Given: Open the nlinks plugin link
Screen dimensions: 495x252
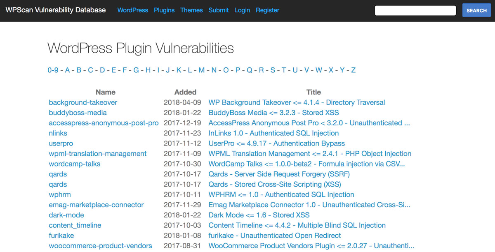Looking at the screenshot, I should point(58,133).
